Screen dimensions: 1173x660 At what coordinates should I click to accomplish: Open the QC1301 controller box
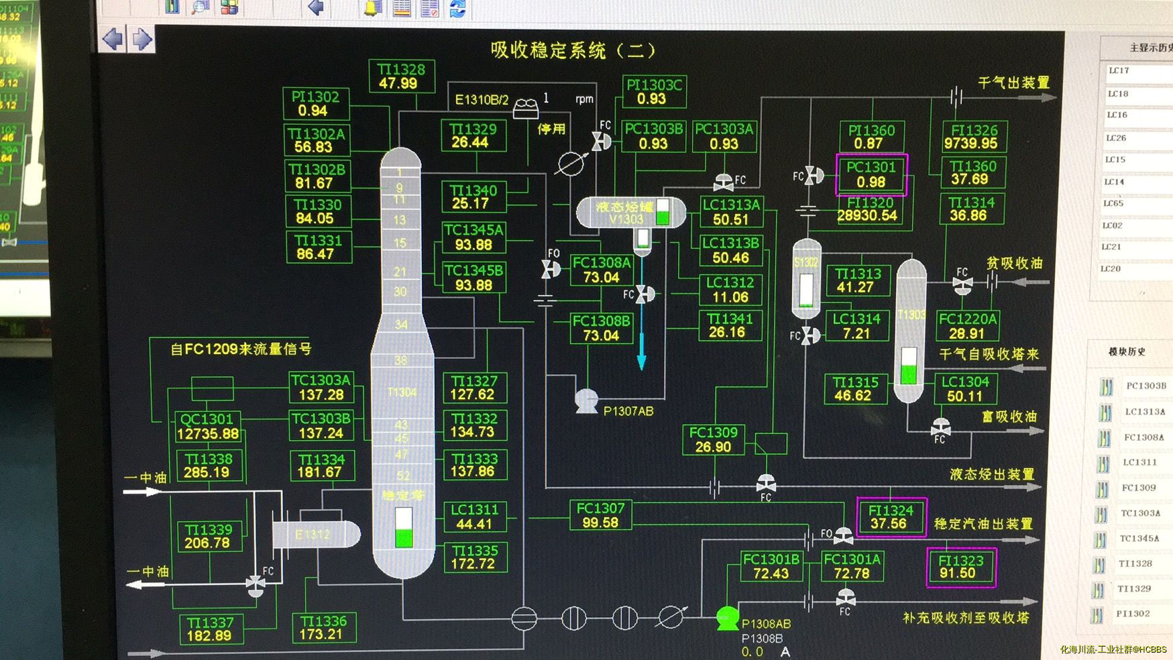tap(207, 426)
